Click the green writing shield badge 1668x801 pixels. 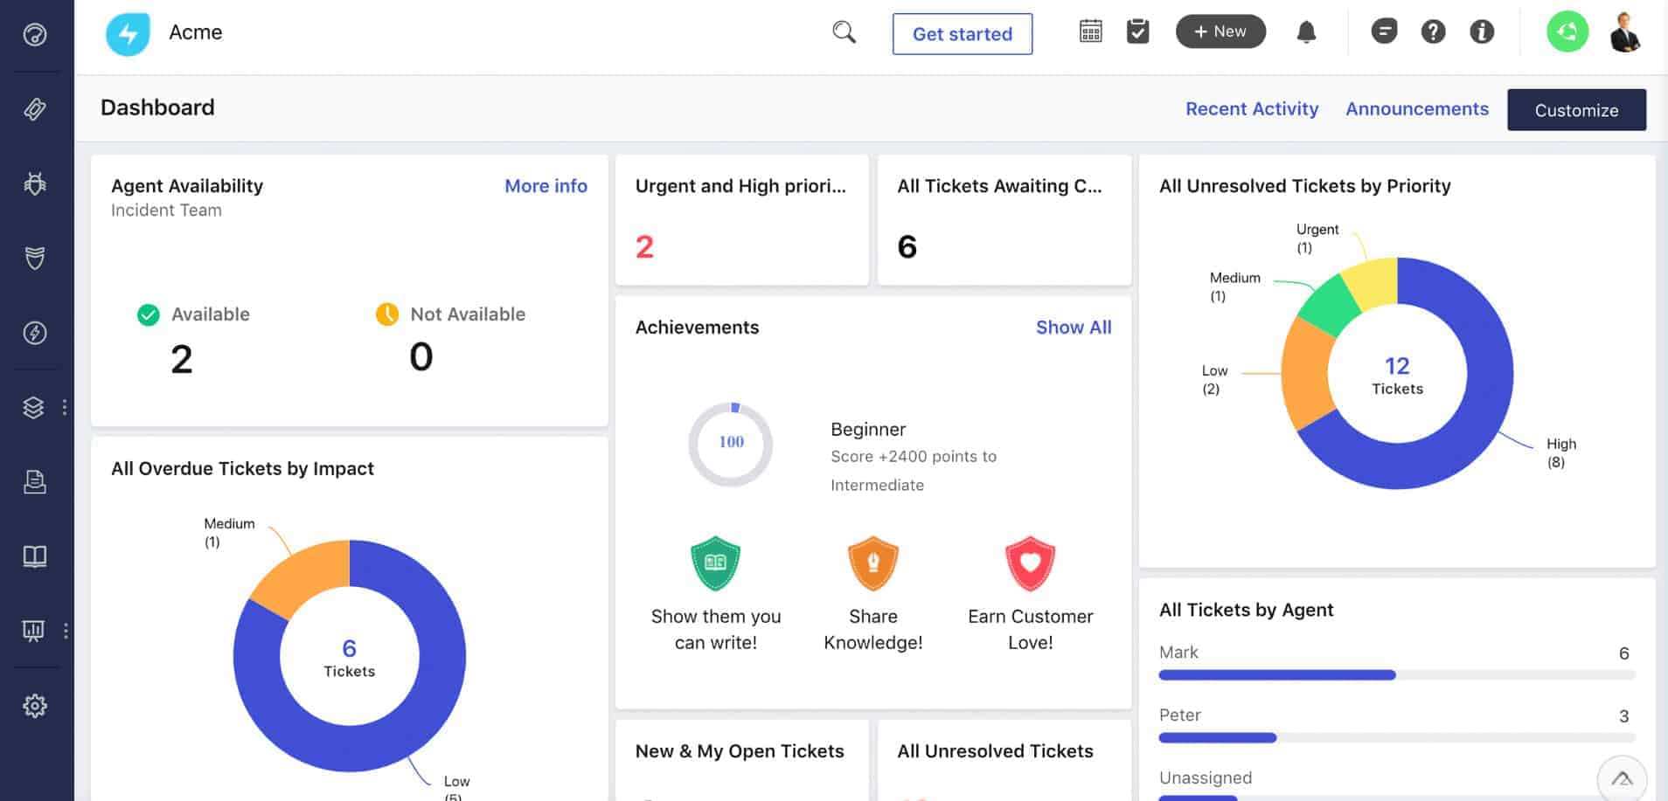tap(715, 563)
